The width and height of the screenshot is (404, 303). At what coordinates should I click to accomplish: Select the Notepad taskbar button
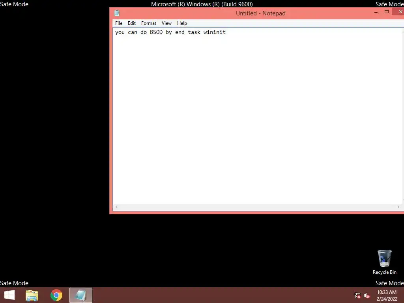click(x=81, y=295)
